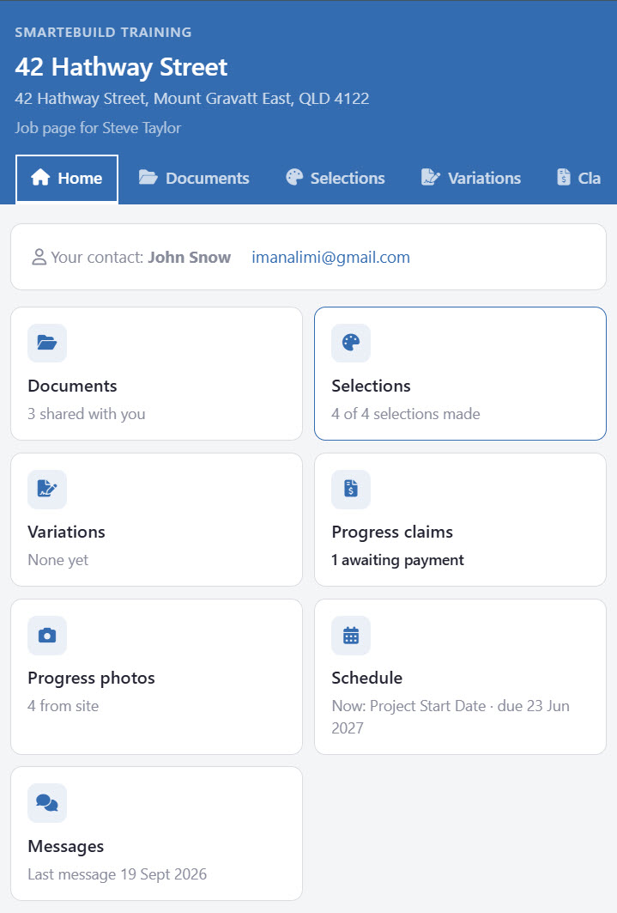The height and width of the screenshot is (913, 617).
Task: Click the 'Last message 19 Sept 2026' text
Action: pos(118,874)
